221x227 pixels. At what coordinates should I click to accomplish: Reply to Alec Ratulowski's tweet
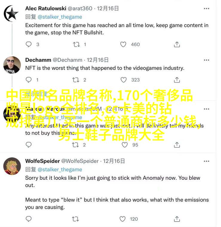click(28, 44)
